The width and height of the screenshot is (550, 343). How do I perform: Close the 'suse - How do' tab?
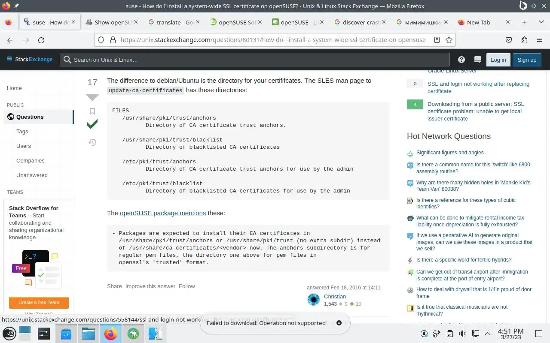(x=73, y=22)
